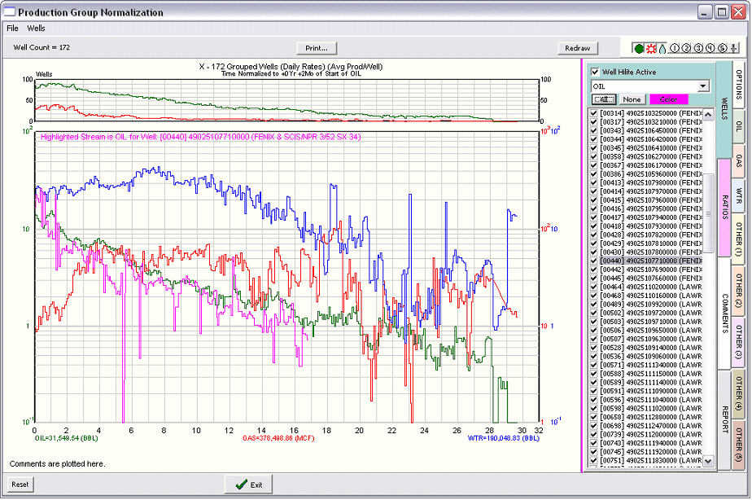Click the circled number 1 icon
The height and width of the screenshot is (500, 752).
click(x=674, y=48)
